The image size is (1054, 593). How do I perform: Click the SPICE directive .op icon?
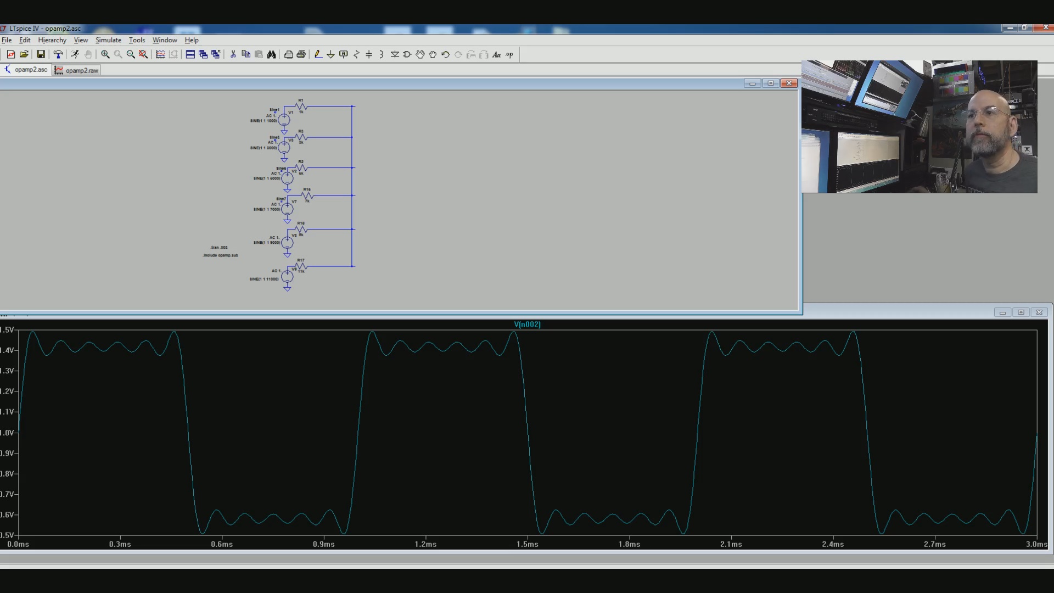point(509,54)
